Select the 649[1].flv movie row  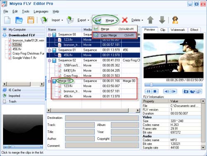coord(93,71)
